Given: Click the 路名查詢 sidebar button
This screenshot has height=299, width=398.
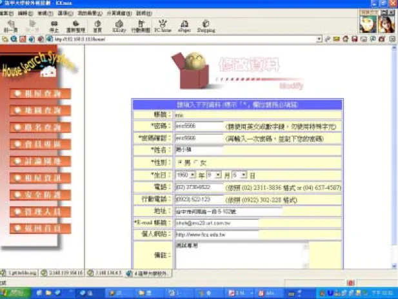Looking at the screenshot, I should click(x=41, y=128).
